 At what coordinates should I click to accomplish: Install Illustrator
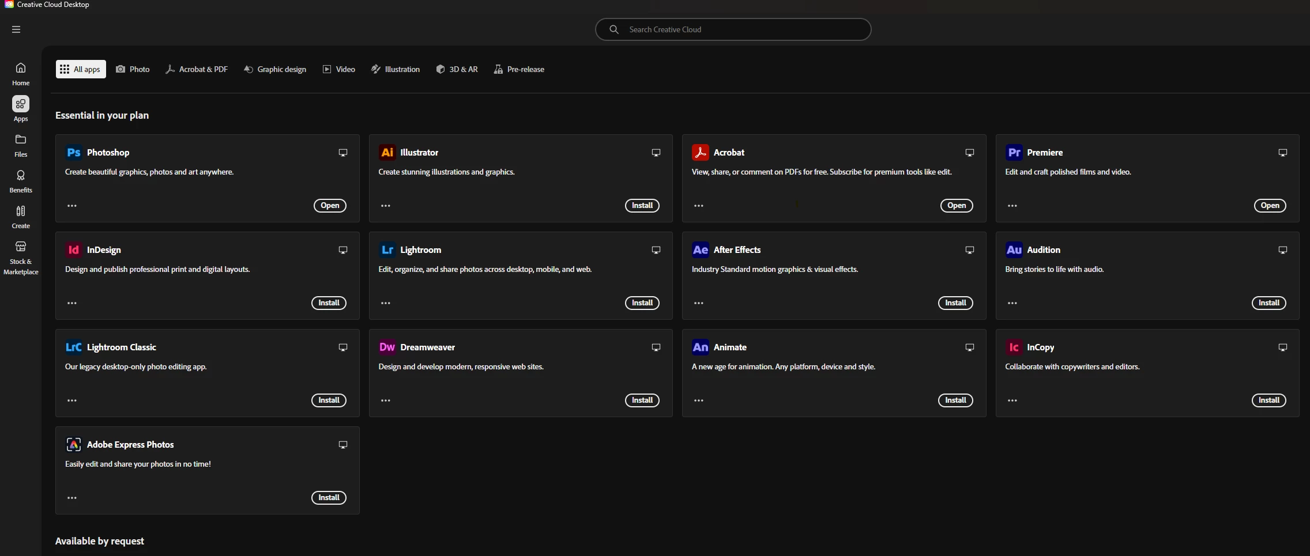click(642, 206)
